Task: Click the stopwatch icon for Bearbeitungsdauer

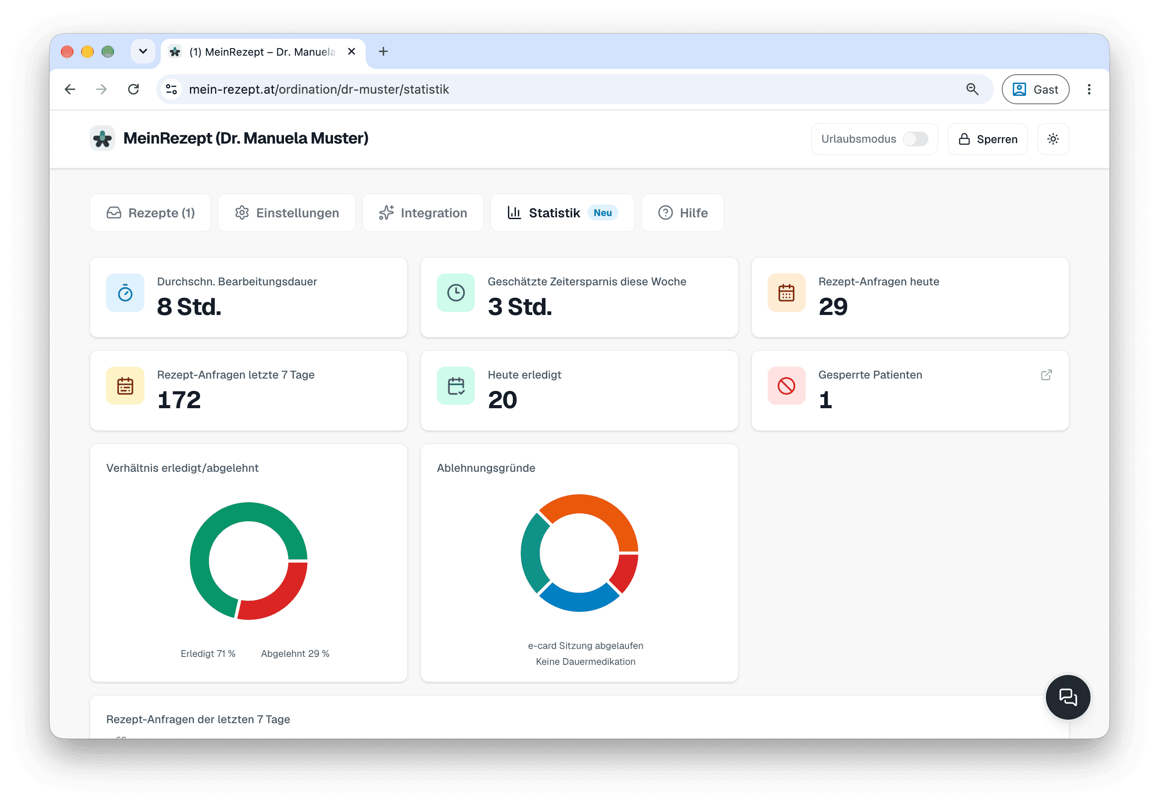Action: tap(125, 293)
